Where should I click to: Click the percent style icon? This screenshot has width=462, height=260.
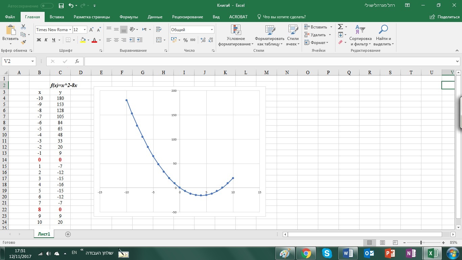coord(185,40)
